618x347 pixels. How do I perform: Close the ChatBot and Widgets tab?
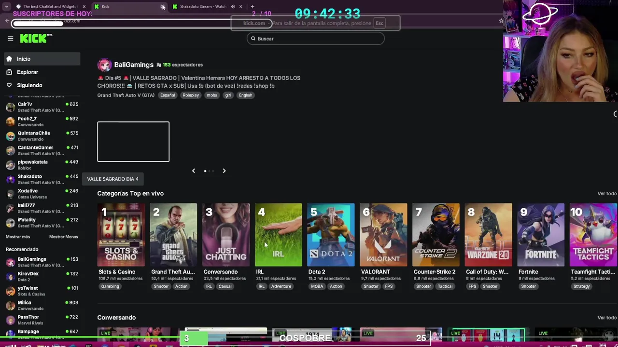[x=84, y=7]
